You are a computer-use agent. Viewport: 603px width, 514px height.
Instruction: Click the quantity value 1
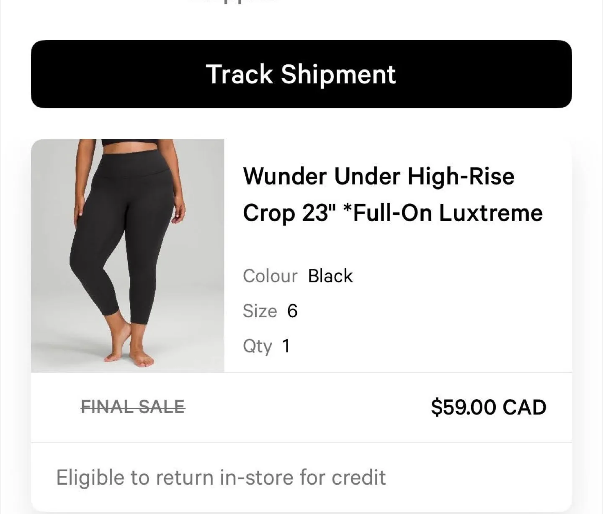click(x=286, y=346)
